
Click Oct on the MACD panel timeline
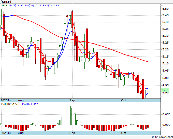(124, 133)
